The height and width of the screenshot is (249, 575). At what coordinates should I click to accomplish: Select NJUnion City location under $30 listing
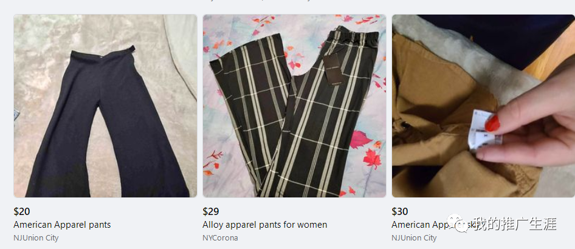tap(414, 237)
